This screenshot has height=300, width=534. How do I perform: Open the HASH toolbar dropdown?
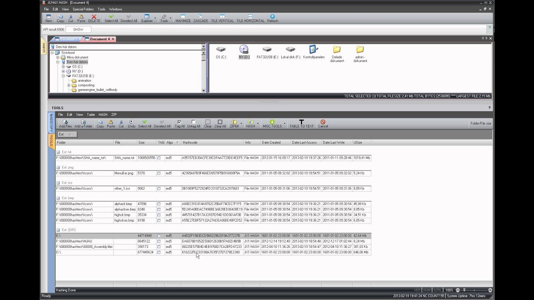[258, 124]
